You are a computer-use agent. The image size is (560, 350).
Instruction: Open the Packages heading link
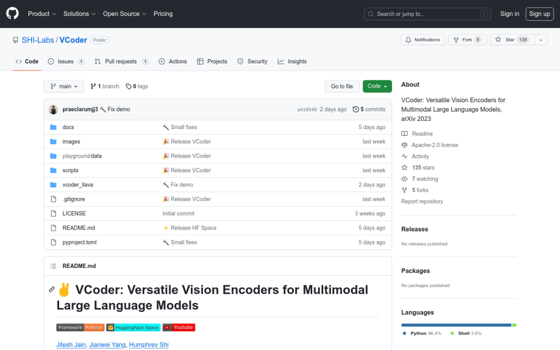[416, 271]
